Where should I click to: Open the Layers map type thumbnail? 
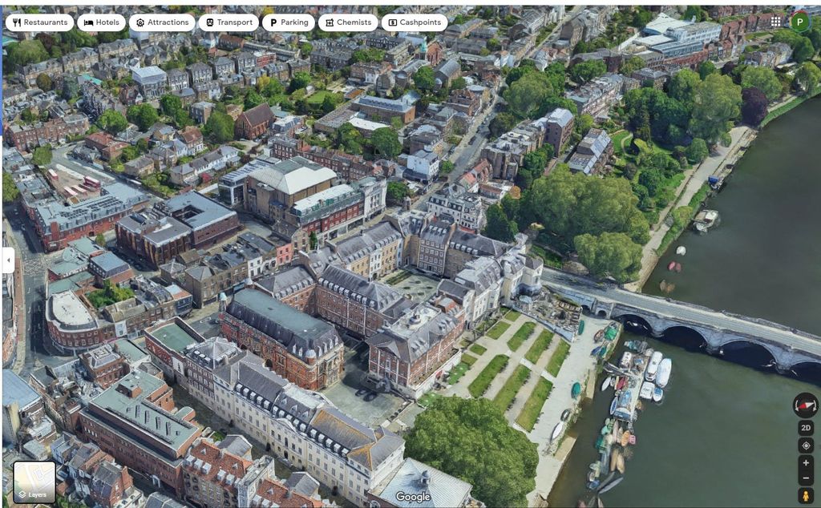coord(34,482)
